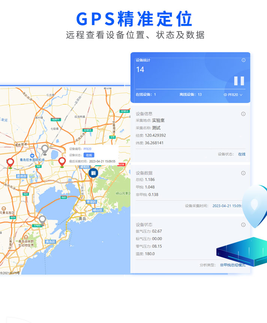Click 在线 status text in 设备信息 panel
Viewport: 267px width, 323px height.
pos(242,154)
